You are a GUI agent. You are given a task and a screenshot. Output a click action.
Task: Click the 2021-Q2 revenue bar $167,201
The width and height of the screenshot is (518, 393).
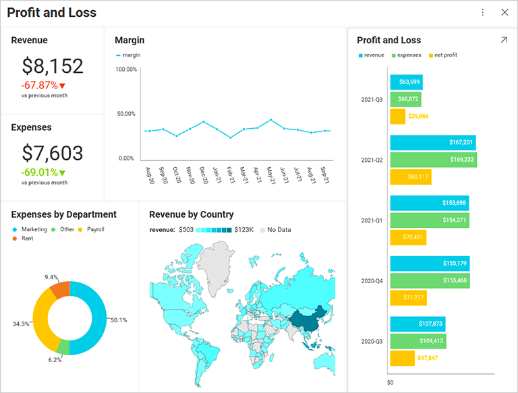click(433, 143)
